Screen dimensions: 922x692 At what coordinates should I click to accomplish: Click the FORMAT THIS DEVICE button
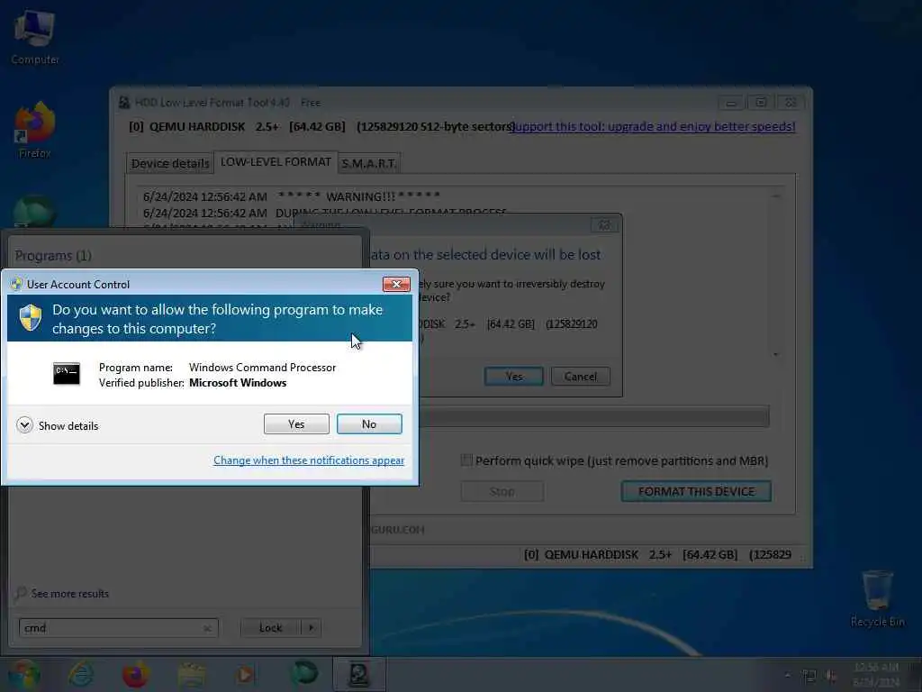[x=696, y=491]
